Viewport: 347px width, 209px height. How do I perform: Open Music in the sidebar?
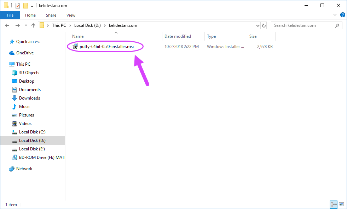24,107
